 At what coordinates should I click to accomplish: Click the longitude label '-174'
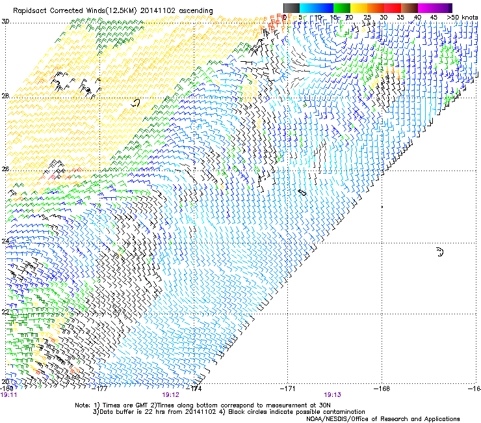pyautogui.click(x=194, y=389)
